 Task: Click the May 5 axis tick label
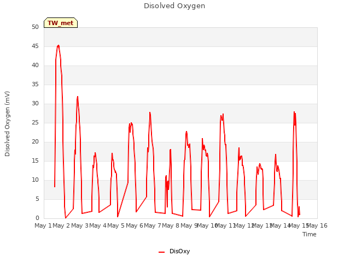click(x=116, y=225)
